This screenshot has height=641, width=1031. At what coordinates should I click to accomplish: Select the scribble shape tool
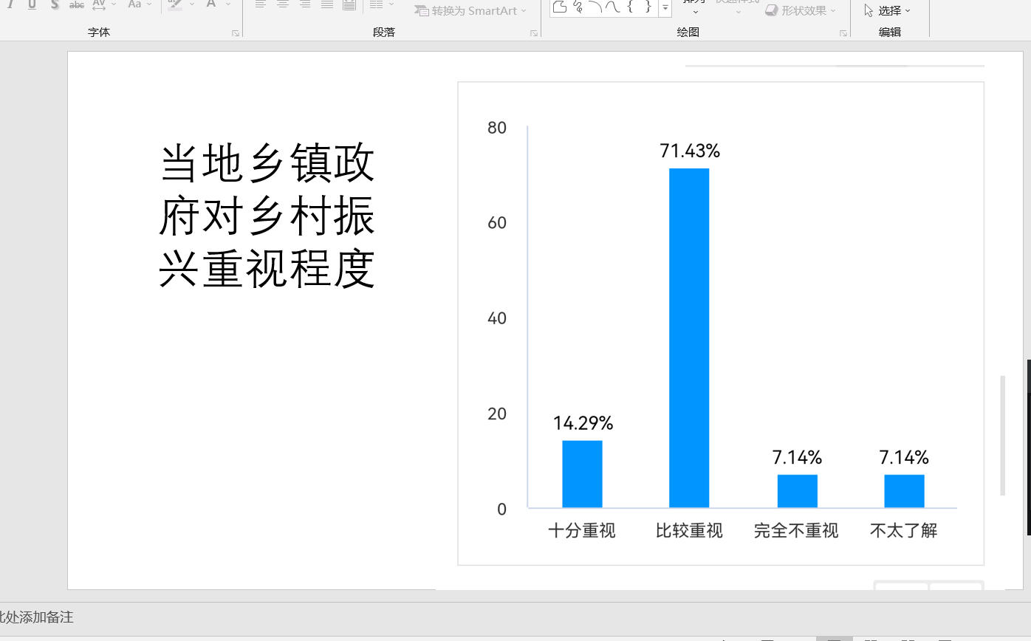[578, 7]
